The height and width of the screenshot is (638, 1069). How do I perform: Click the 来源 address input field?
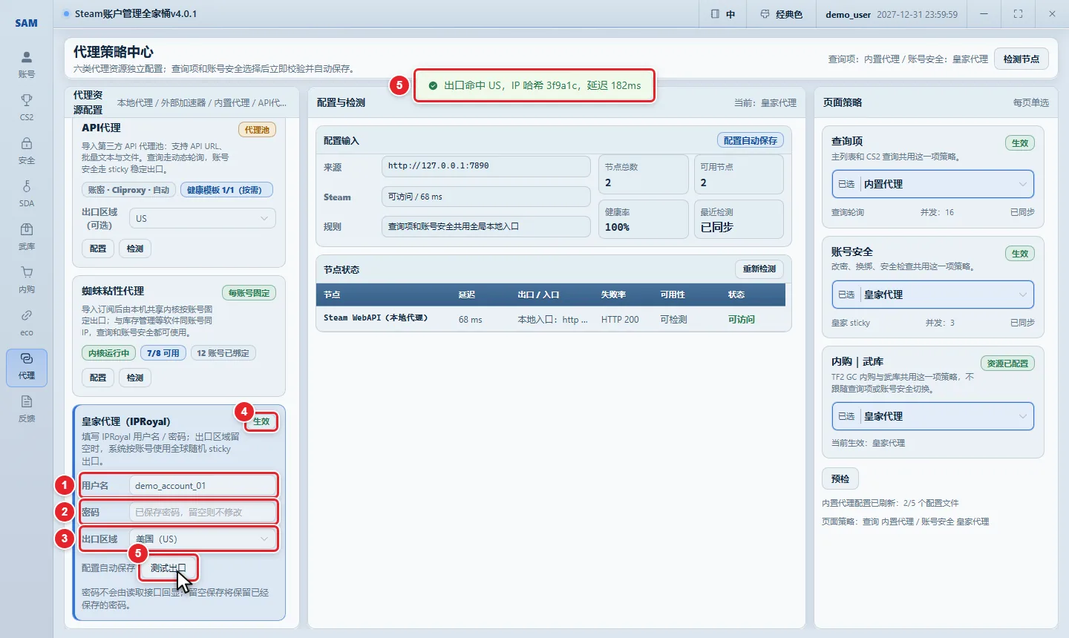(486, 166)
